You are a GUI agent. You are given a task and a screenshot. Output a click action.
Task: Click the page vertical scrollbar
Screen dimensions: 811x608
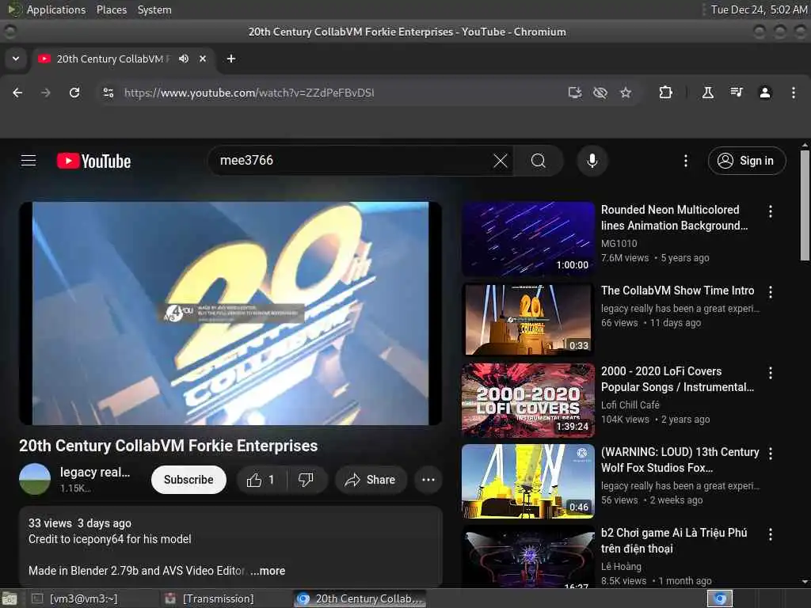point(805,206)
